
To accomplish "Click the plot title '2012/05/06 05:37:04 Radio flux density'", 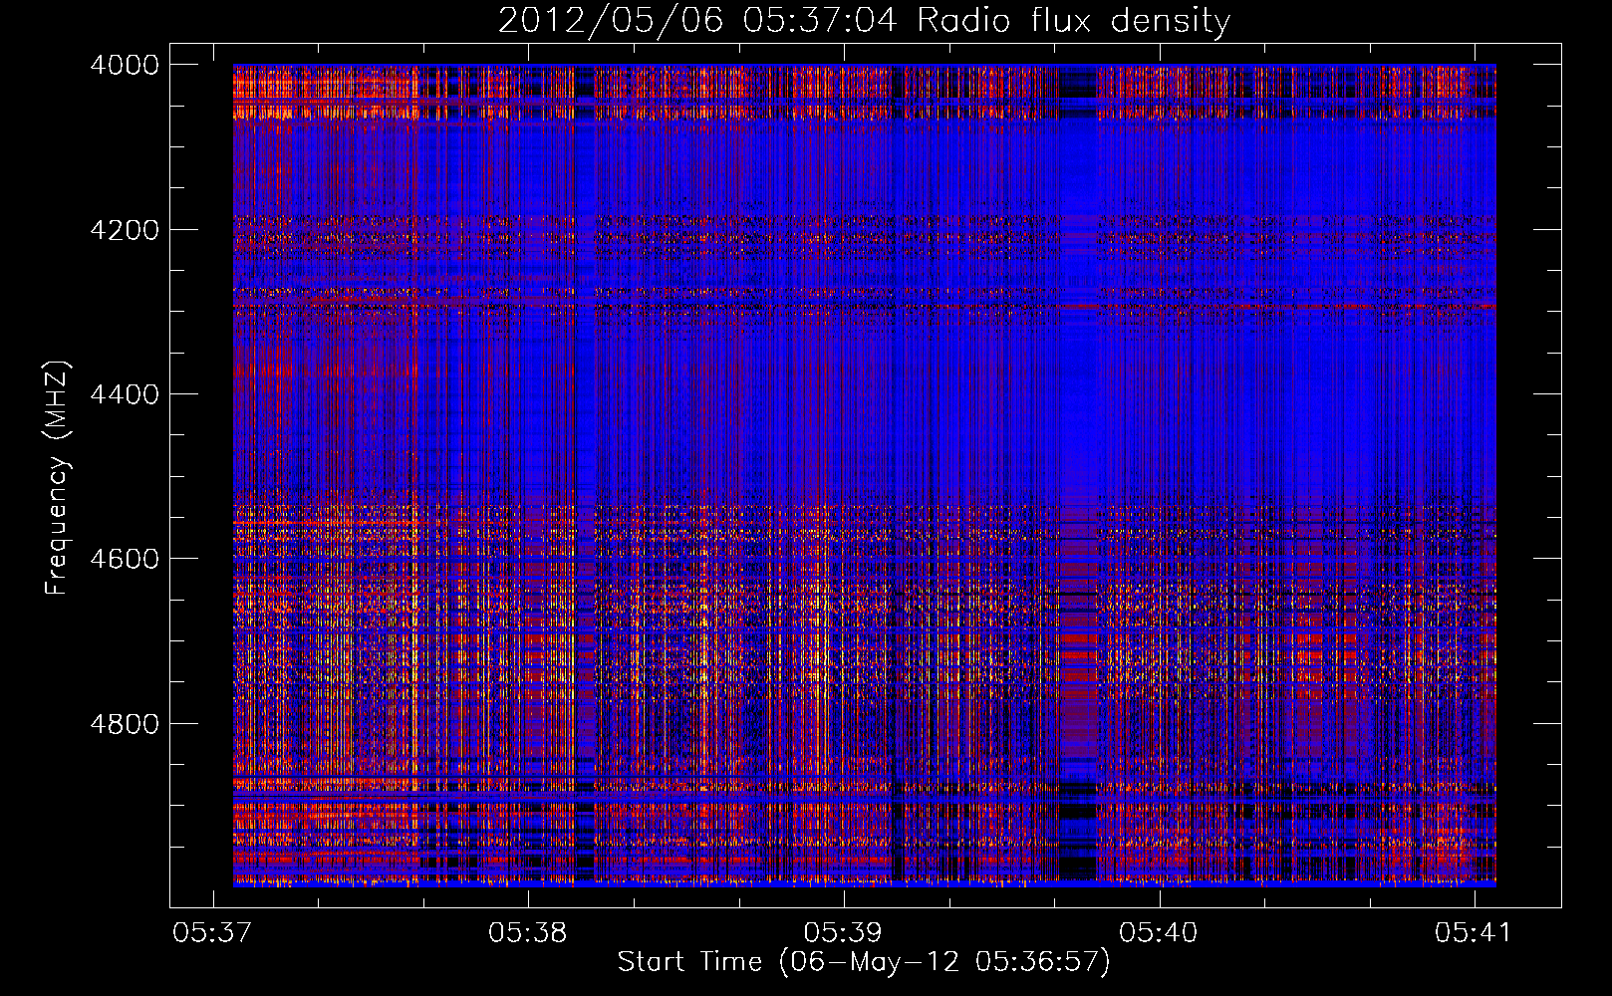I will [865, 20].
